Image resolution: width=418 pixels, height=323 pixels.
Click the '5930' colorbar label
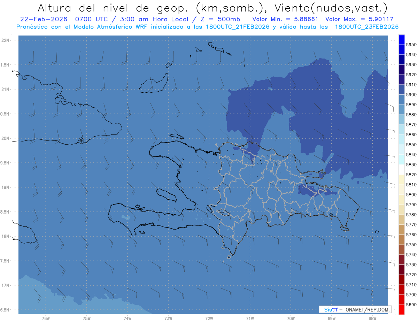[x=411, y=65]
